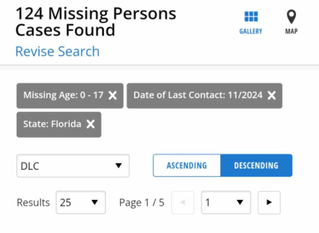Screen dimensions: 319x233
Task: Click the 124 Missing Persons Cases Found heading
Action: [x=96, y=22]
